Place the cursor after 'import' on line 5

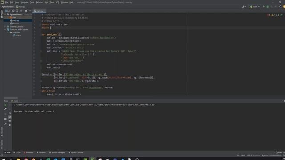50,28
